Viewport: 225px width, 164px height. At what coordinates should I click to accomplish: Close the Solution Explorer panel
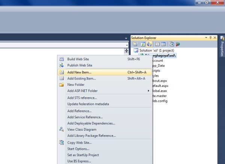tap(215, 38)
